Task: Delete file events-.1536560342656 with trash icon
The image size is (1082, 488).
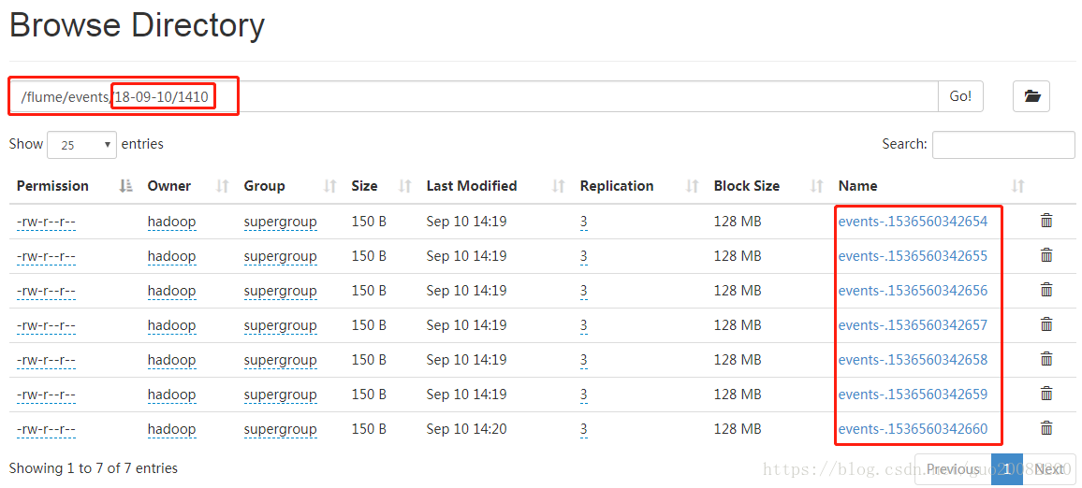Action: click(x=1046, y=290)
